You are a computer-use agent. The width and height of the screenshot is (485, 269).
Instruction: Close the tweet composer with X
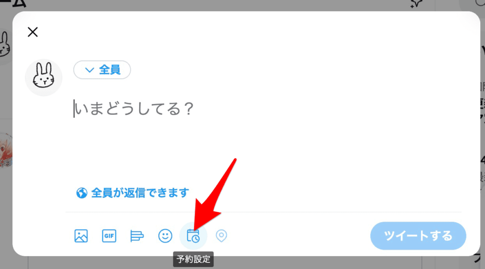pos(33,32)
